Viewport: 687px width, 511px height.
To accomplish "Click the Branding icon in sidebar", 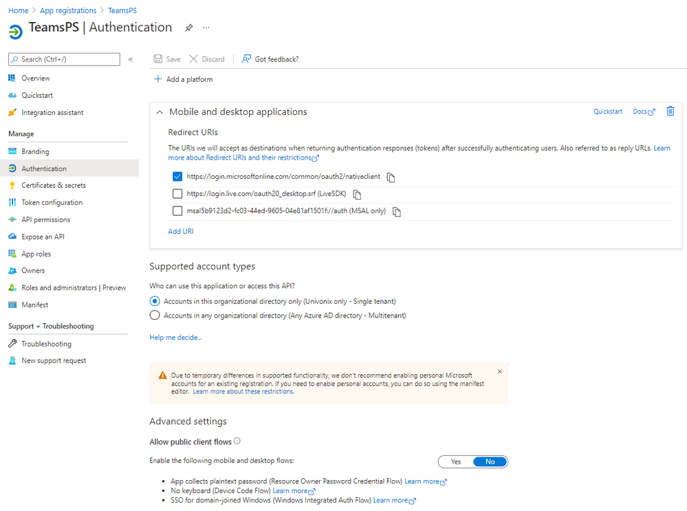I will [12, 151].
